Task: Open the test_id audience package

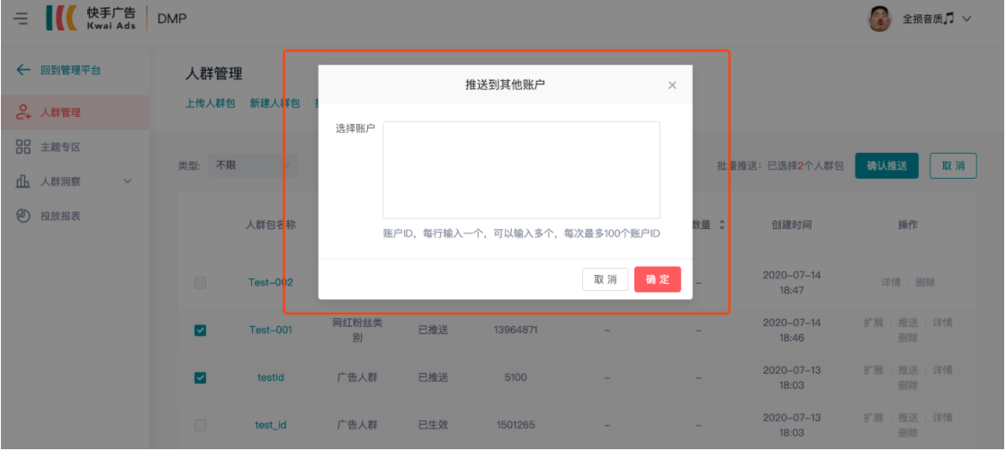Action: [x=271, y=425]
